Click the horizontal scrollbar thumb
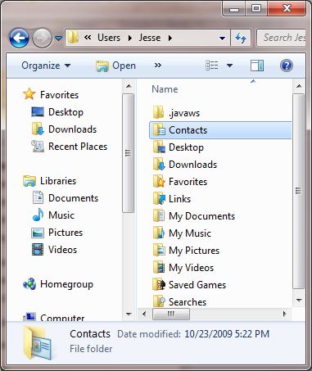Screen dimensions: 312x371 coord(171,314)
